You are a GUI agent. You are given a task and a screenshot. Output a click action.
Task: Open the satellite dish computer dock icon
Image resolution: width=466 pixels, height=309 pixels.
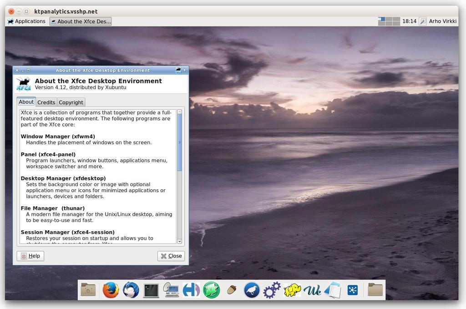pos(171,290)
